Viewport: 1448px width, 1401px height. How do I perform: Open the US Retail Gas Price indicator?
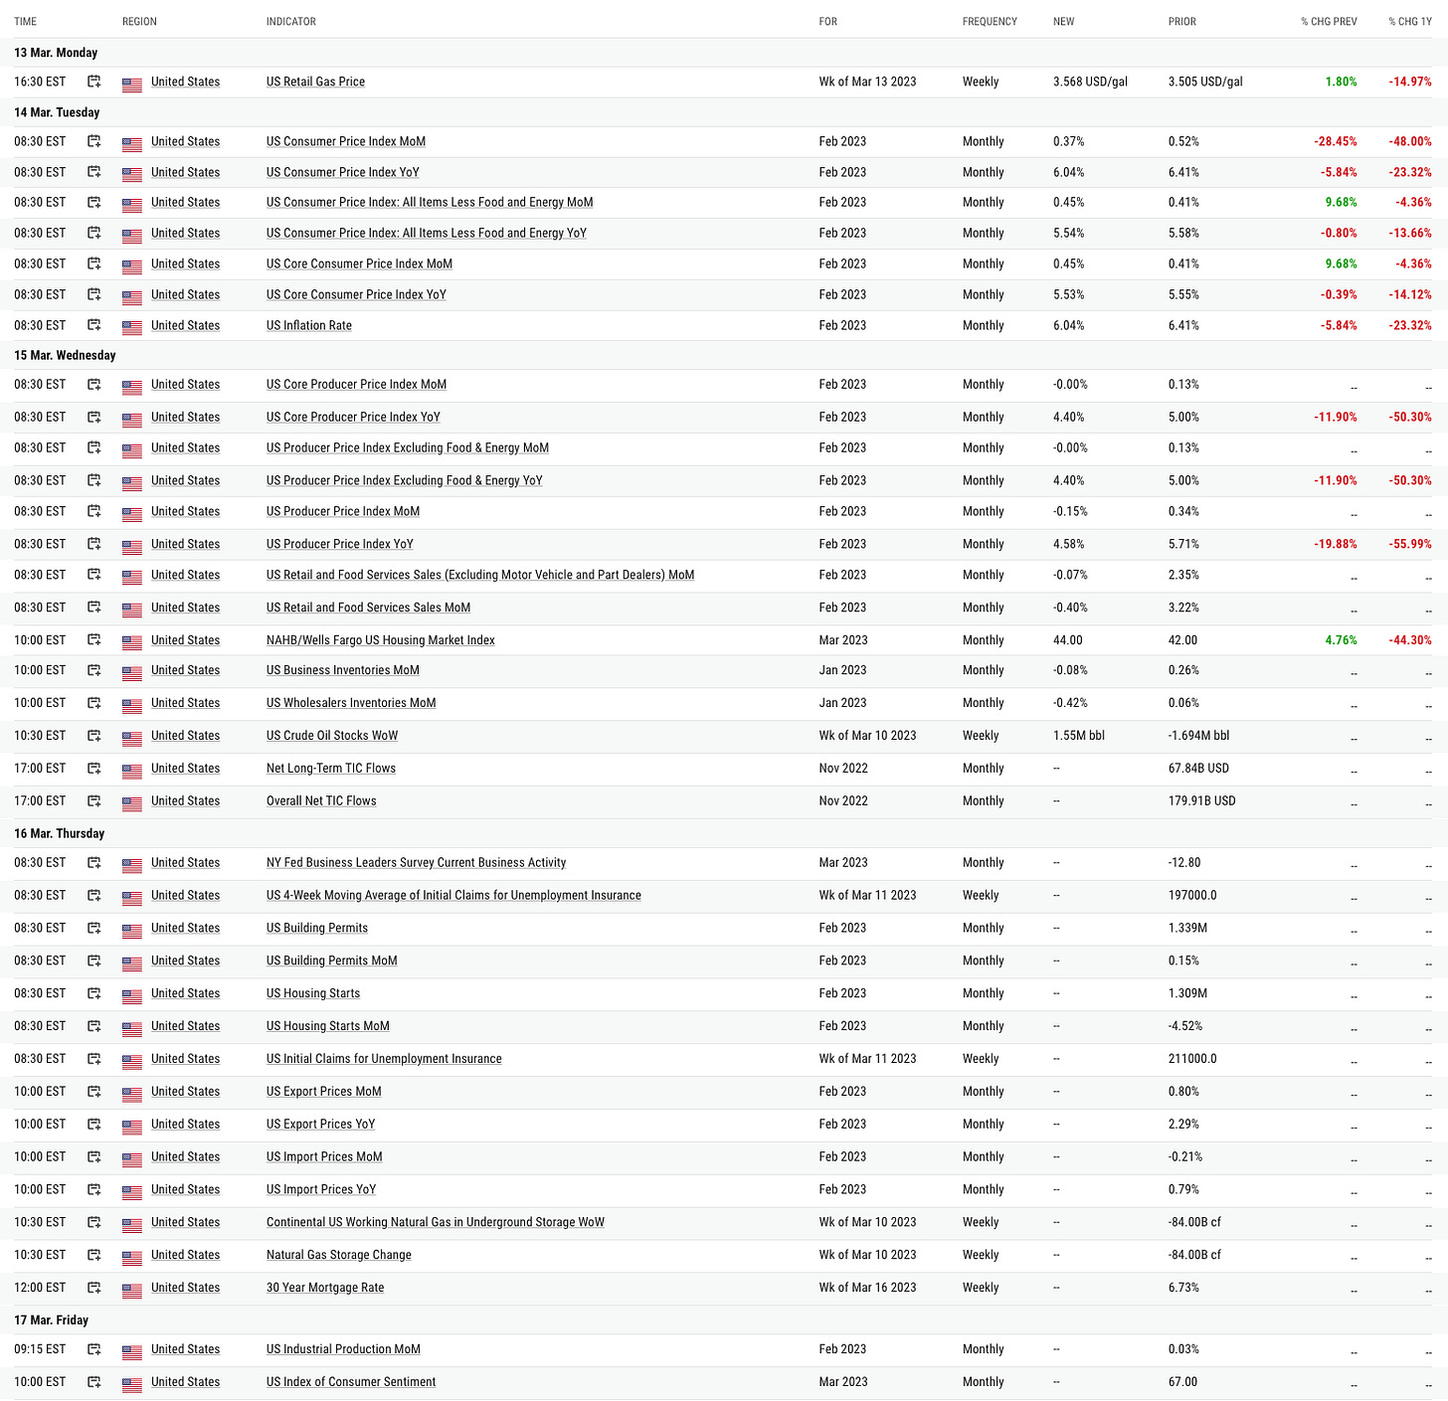pos(315,82)
